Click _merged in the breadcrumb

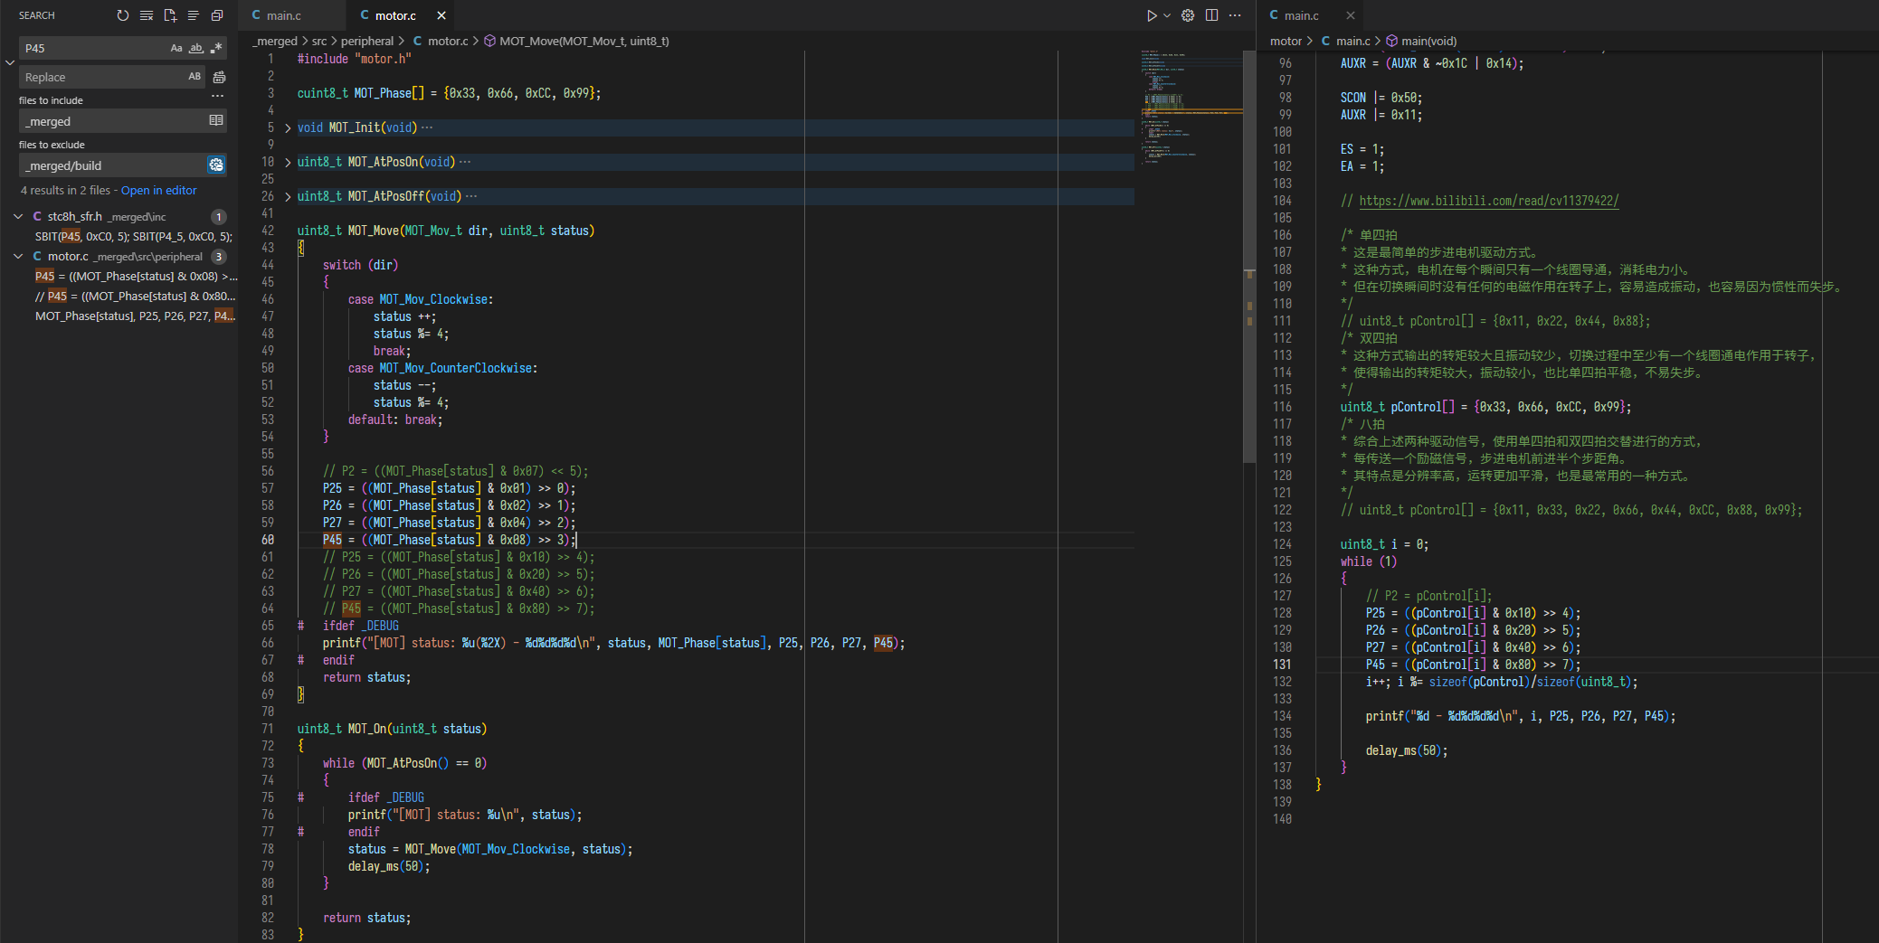[x=275, y=41]
